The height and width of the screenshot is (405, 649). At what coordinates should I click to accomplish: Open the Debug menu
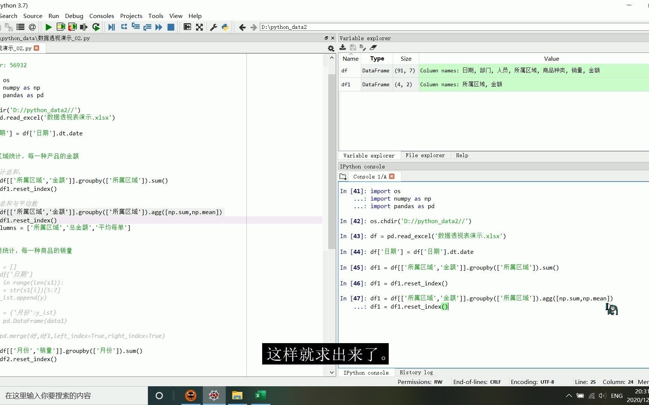point(74,16)
